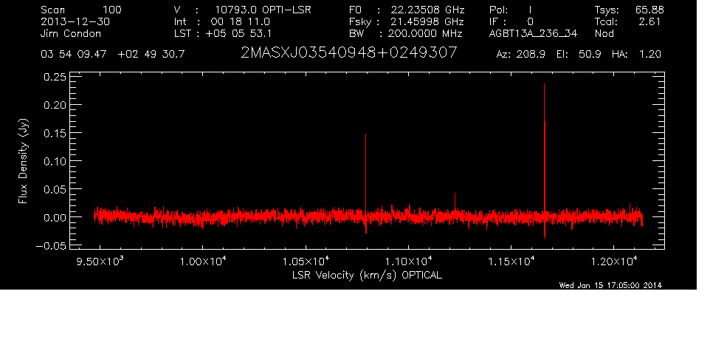Click the velocity value 10793.0 OPTI-LSR
Image resolution: width=710 pixels, height=362 pixels.
pyautogui.click(x=263, y=10)
